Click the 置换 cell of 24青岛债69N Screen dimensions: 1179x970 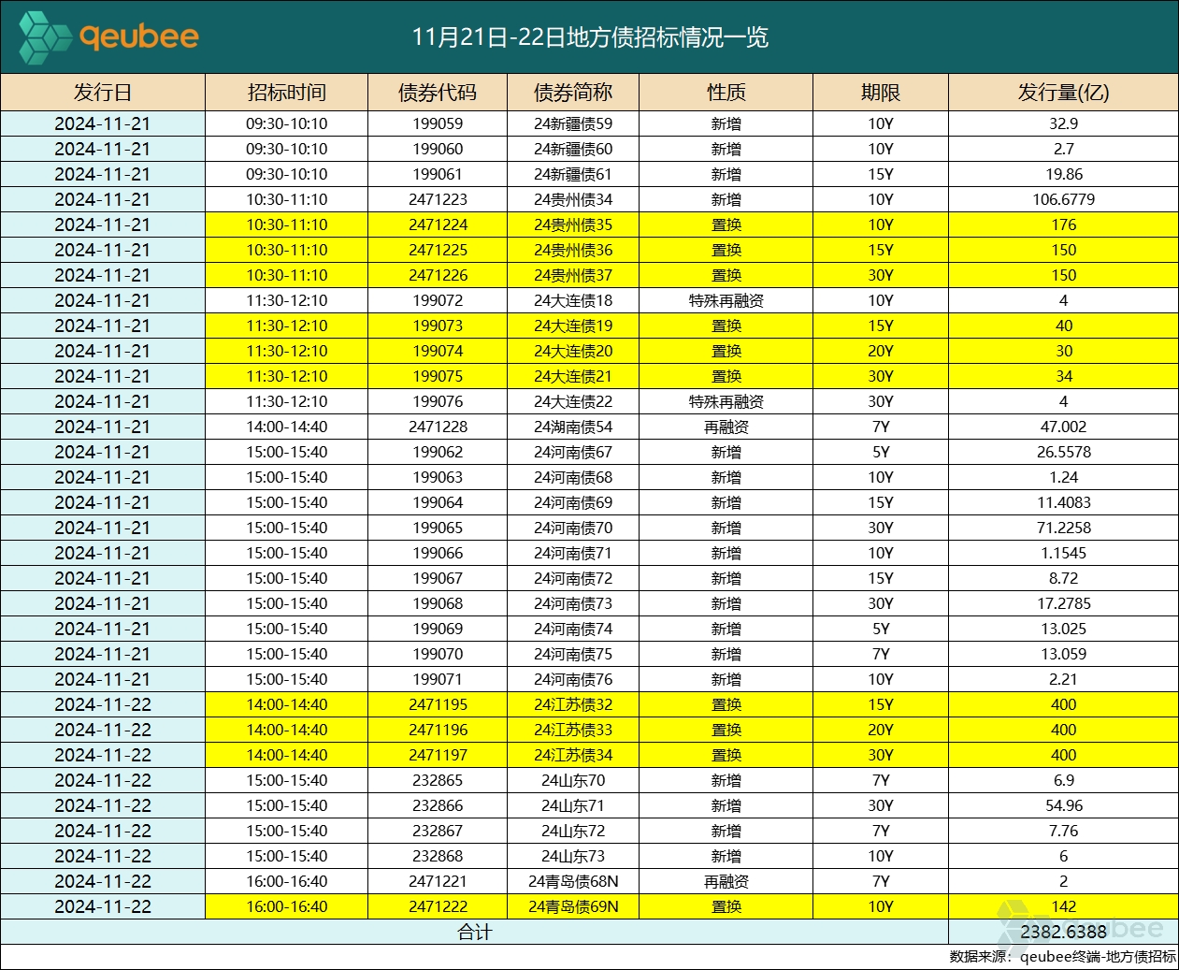(x=727, y=905)
